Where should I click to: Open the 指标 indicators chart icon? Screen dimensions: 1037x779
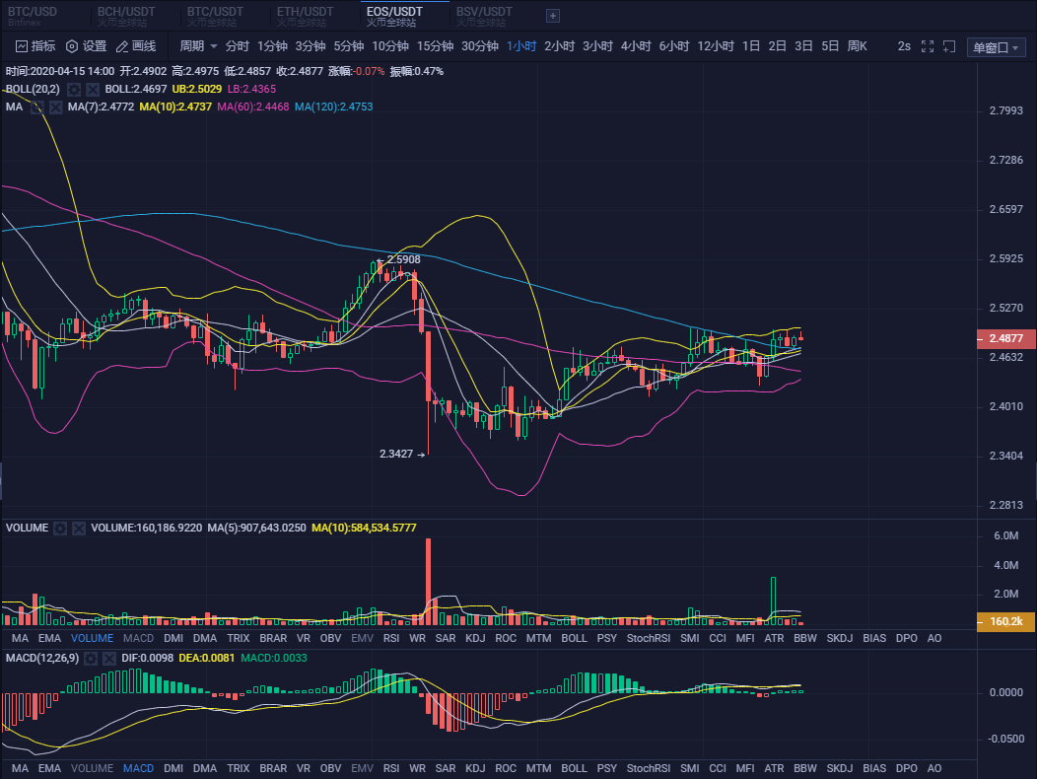23,46
